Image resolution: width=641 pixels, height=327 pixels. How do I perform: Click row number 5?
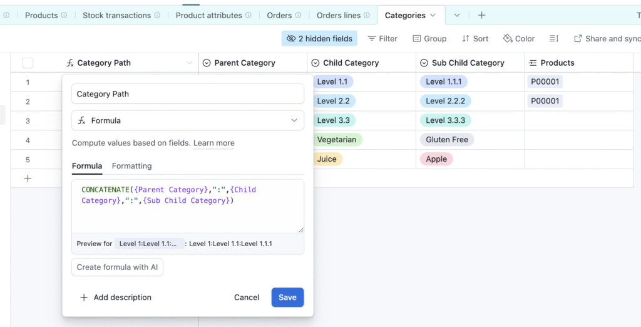click(28, 160)
